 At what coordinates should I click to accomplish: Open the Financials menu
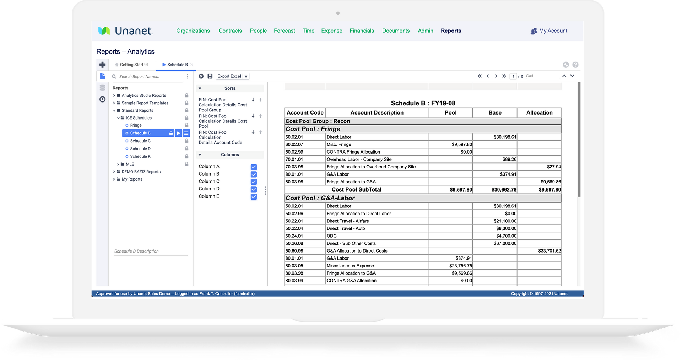click(362, 31)
